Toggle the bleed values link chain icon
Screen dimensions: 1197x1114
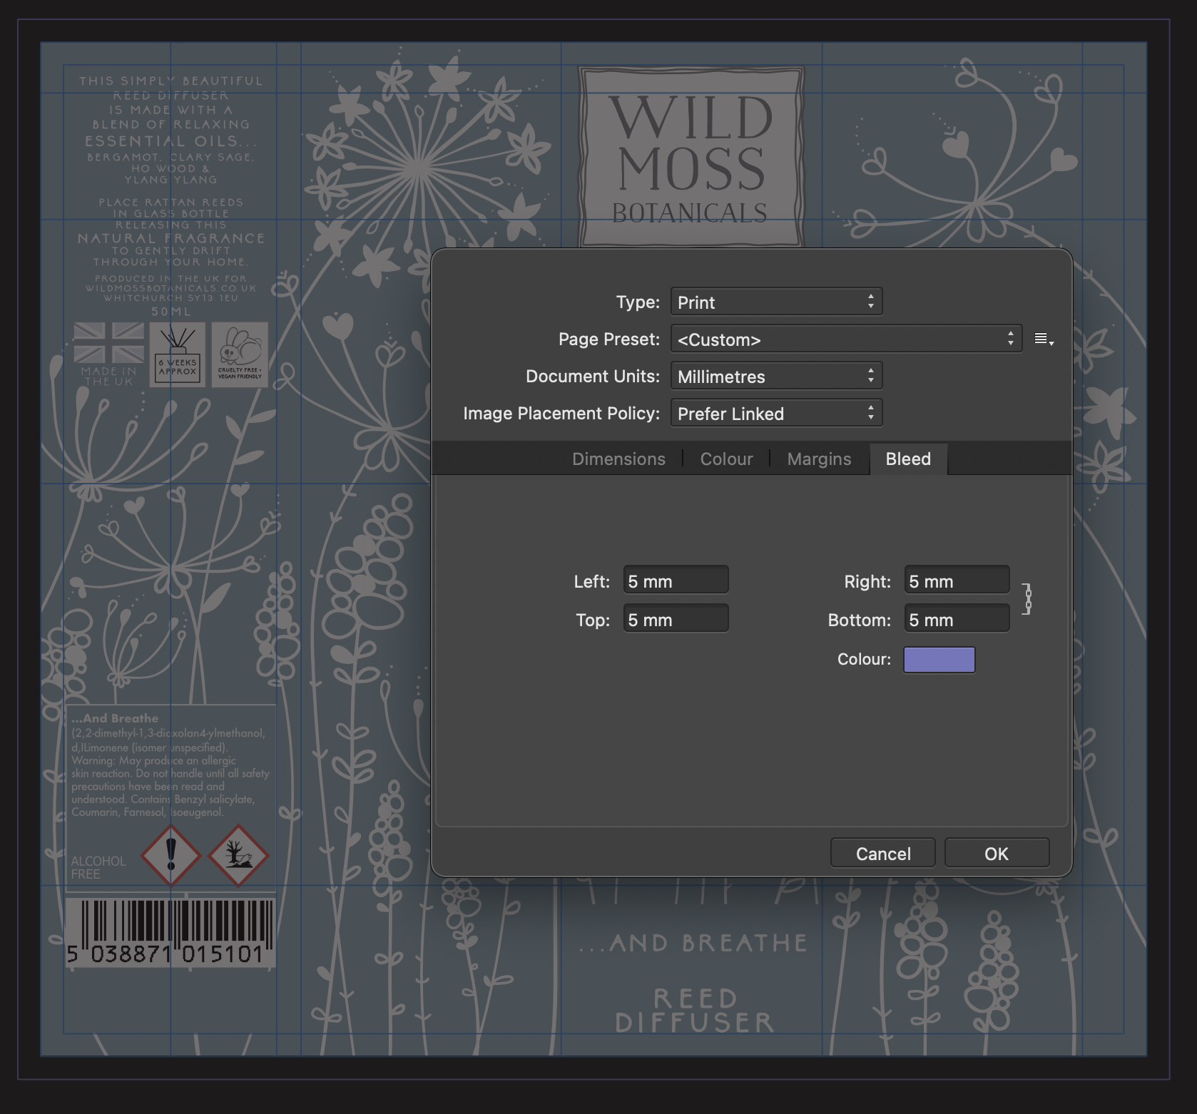[x=1027, y=599]
